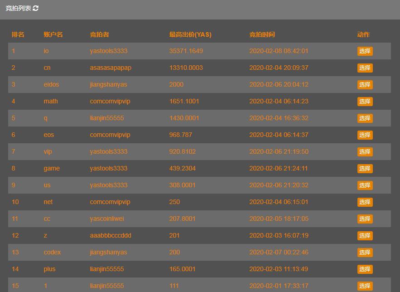Screen dimensions: 400x292
Task: Click 选择 for the game account
Action: coord(365,169)
